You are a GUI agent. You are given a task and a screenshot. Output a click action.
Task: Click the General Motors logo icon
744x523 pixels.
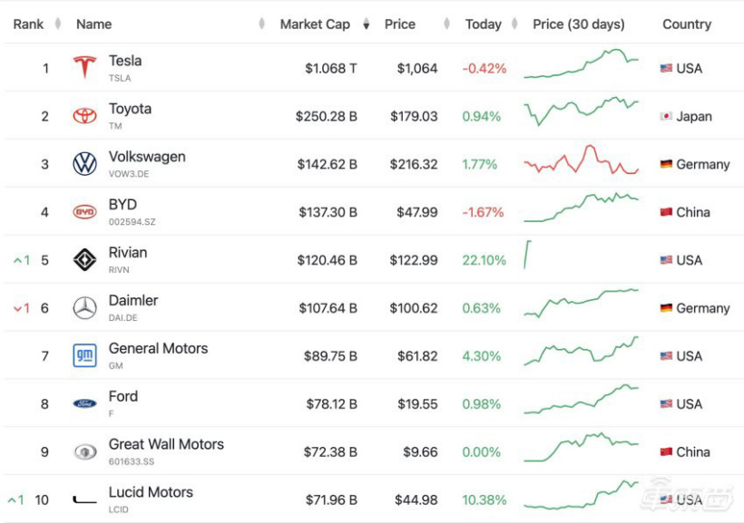pyautogui.click(x=84, y=356)
